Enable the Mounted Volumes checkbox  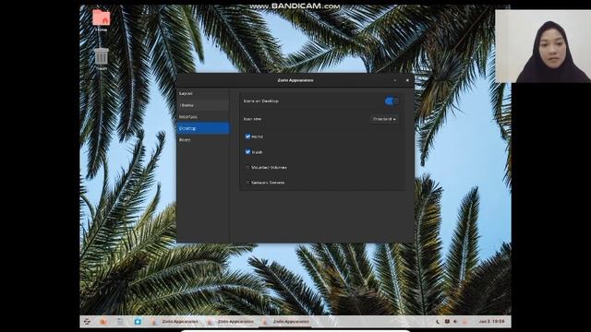(x=247, y=167)
